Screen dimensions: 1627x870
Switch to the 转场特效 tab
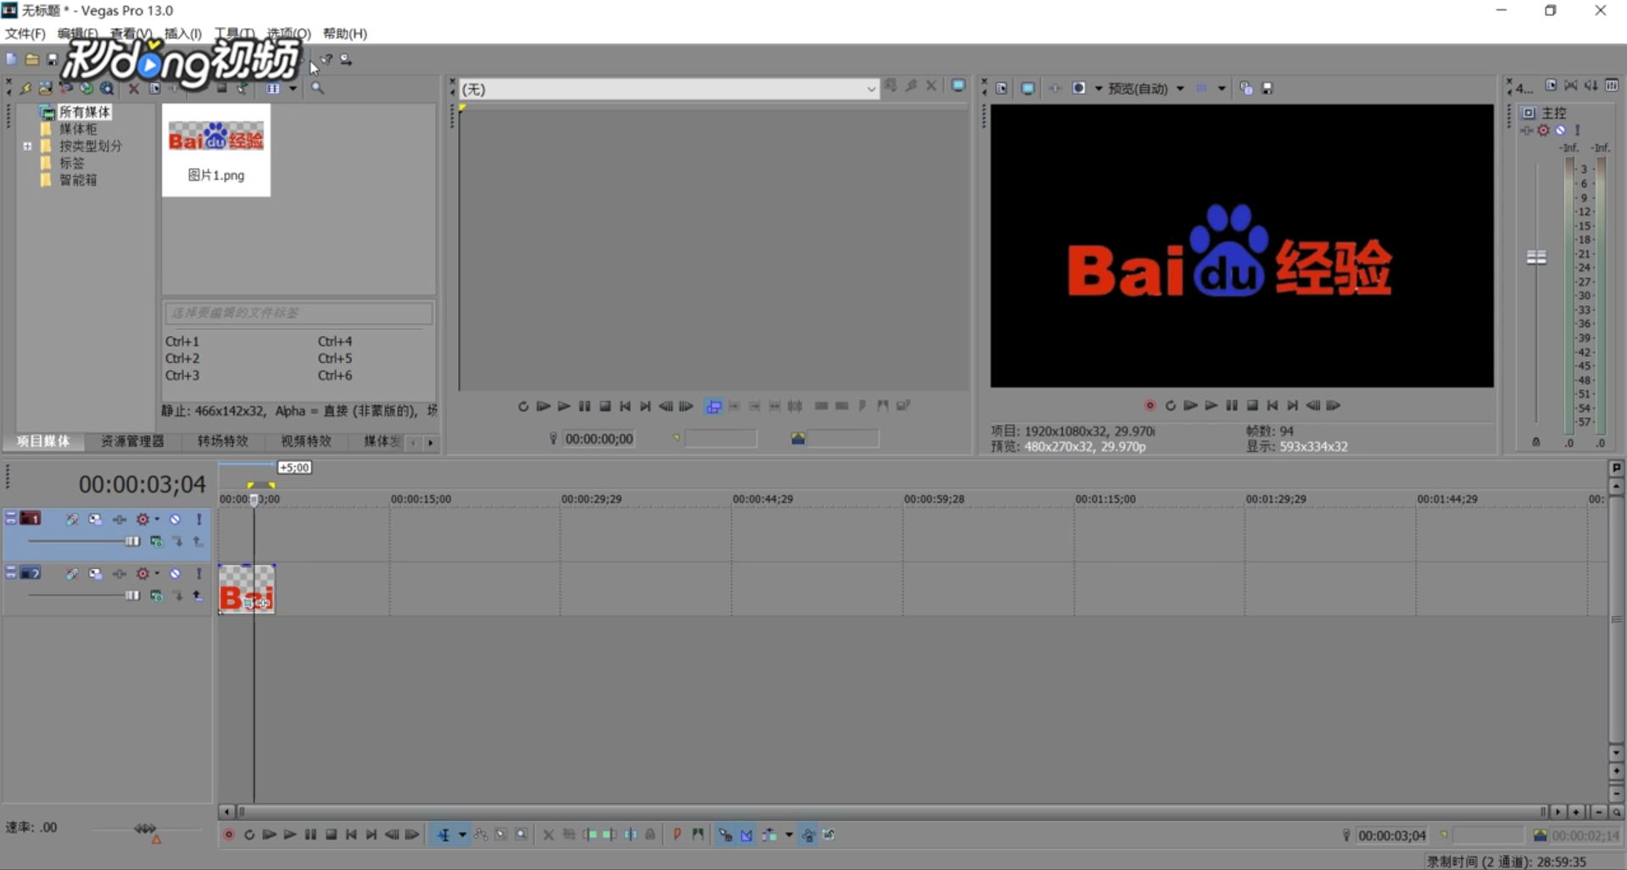coord(222,441)
